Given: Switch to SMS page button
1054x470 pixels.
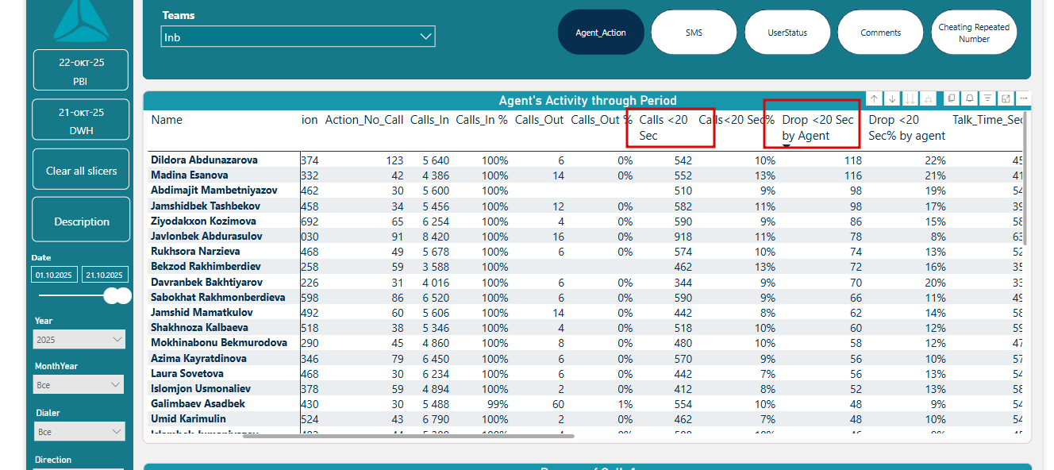Looking at the screenshot, I should coord(694,33).
